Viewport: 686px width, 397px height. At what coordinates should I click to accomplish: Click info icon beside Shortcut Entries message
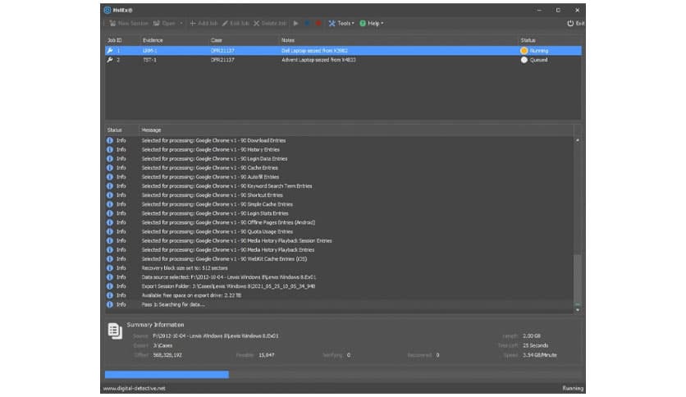pyautogui.click(x=110, y=195)
